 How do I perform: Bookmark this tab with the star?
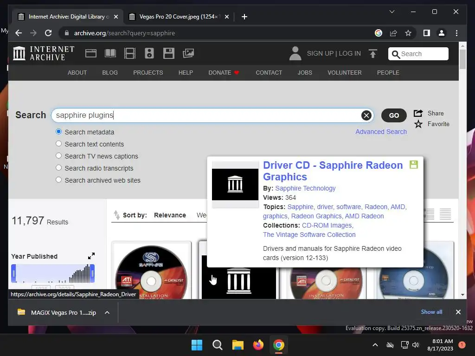coord(408,33)
